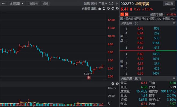Open chart settings gear icon
Viewport: 177px width, 107px height.
pyautogui.click(x=117, y=8)
